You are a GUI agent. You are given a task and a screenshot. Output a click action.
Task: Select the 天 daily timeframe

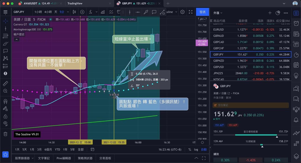click(x=56, y=12)
